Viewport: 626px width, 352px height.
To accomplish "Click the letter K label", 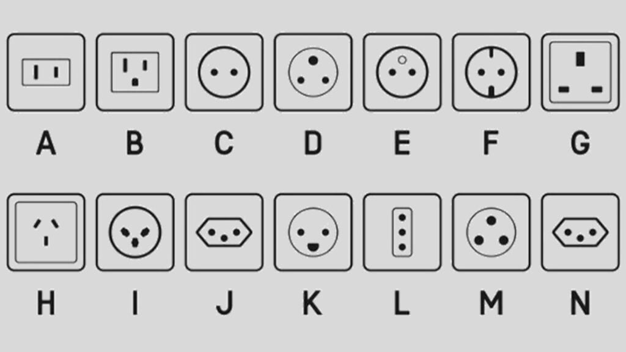I will click(312, 303).
